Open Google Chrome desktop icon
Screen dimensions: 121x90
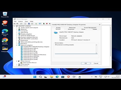[x=5, y=41]
